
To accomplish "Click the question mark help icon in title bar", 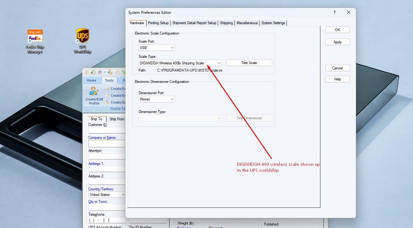I will point(335,13).
